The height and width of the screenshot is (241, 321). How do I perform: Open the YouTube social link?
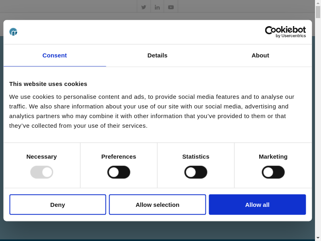coord(171,7)
